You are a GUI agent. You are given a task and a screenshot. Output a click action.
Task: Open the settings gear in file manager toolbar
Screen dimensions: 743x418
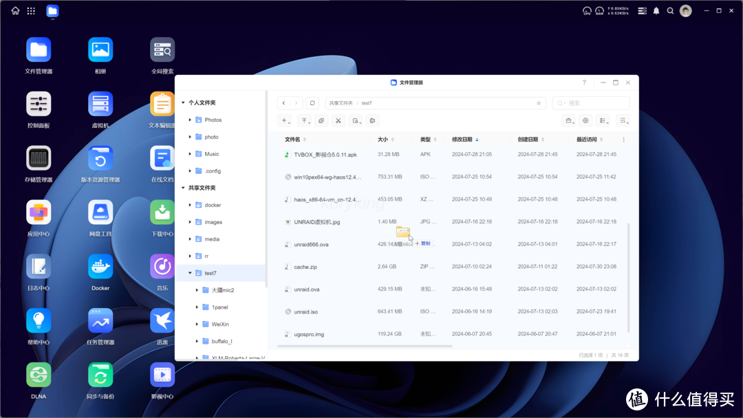585,120
